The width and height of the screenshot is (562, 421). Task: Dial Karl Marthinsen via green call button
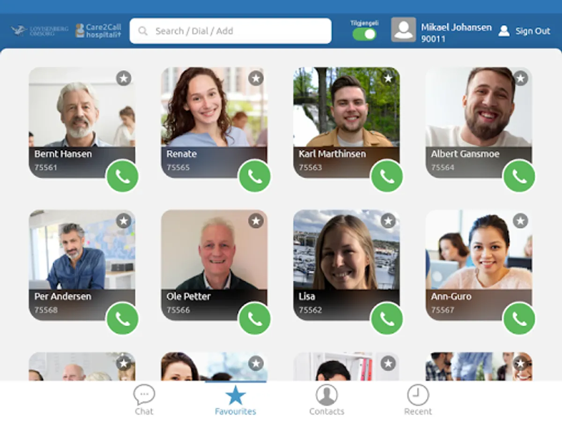[387, 176]
